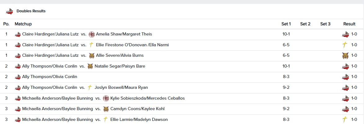Viewport: 364px width, 124px height.
Task: Click the wildcat logo beside Allie Severe/Alivia Burns
Action: (91, 56)
